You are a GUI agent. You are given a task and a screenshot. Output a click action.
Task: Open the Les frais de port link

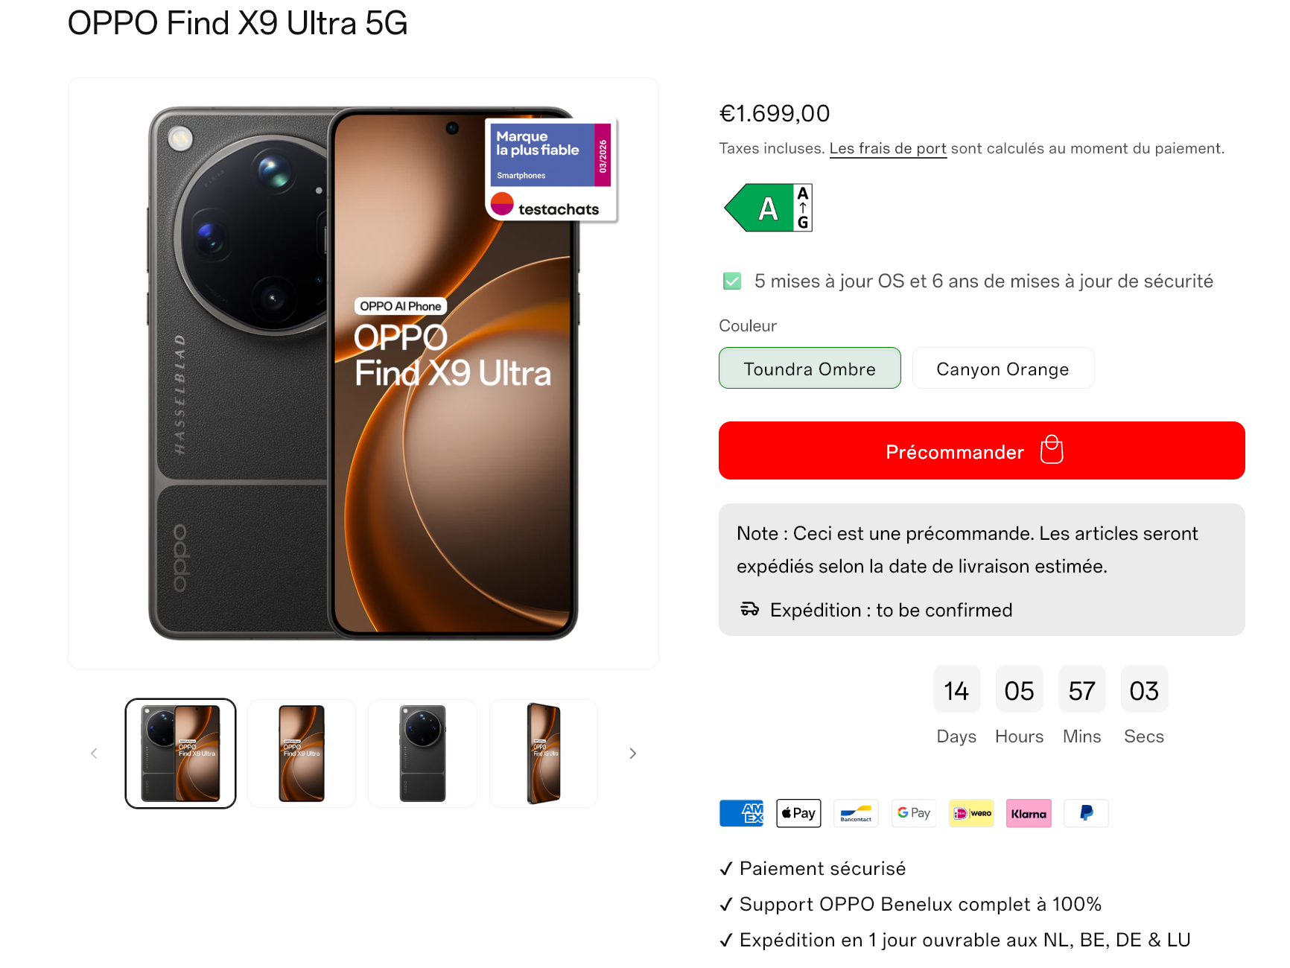[888, 148]
